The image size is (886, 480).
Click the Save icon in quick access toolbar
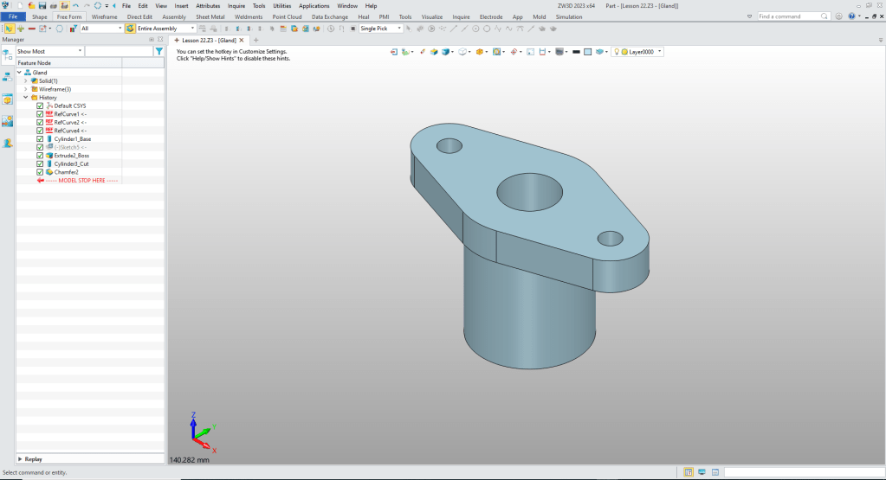click(x=42, y=5)
